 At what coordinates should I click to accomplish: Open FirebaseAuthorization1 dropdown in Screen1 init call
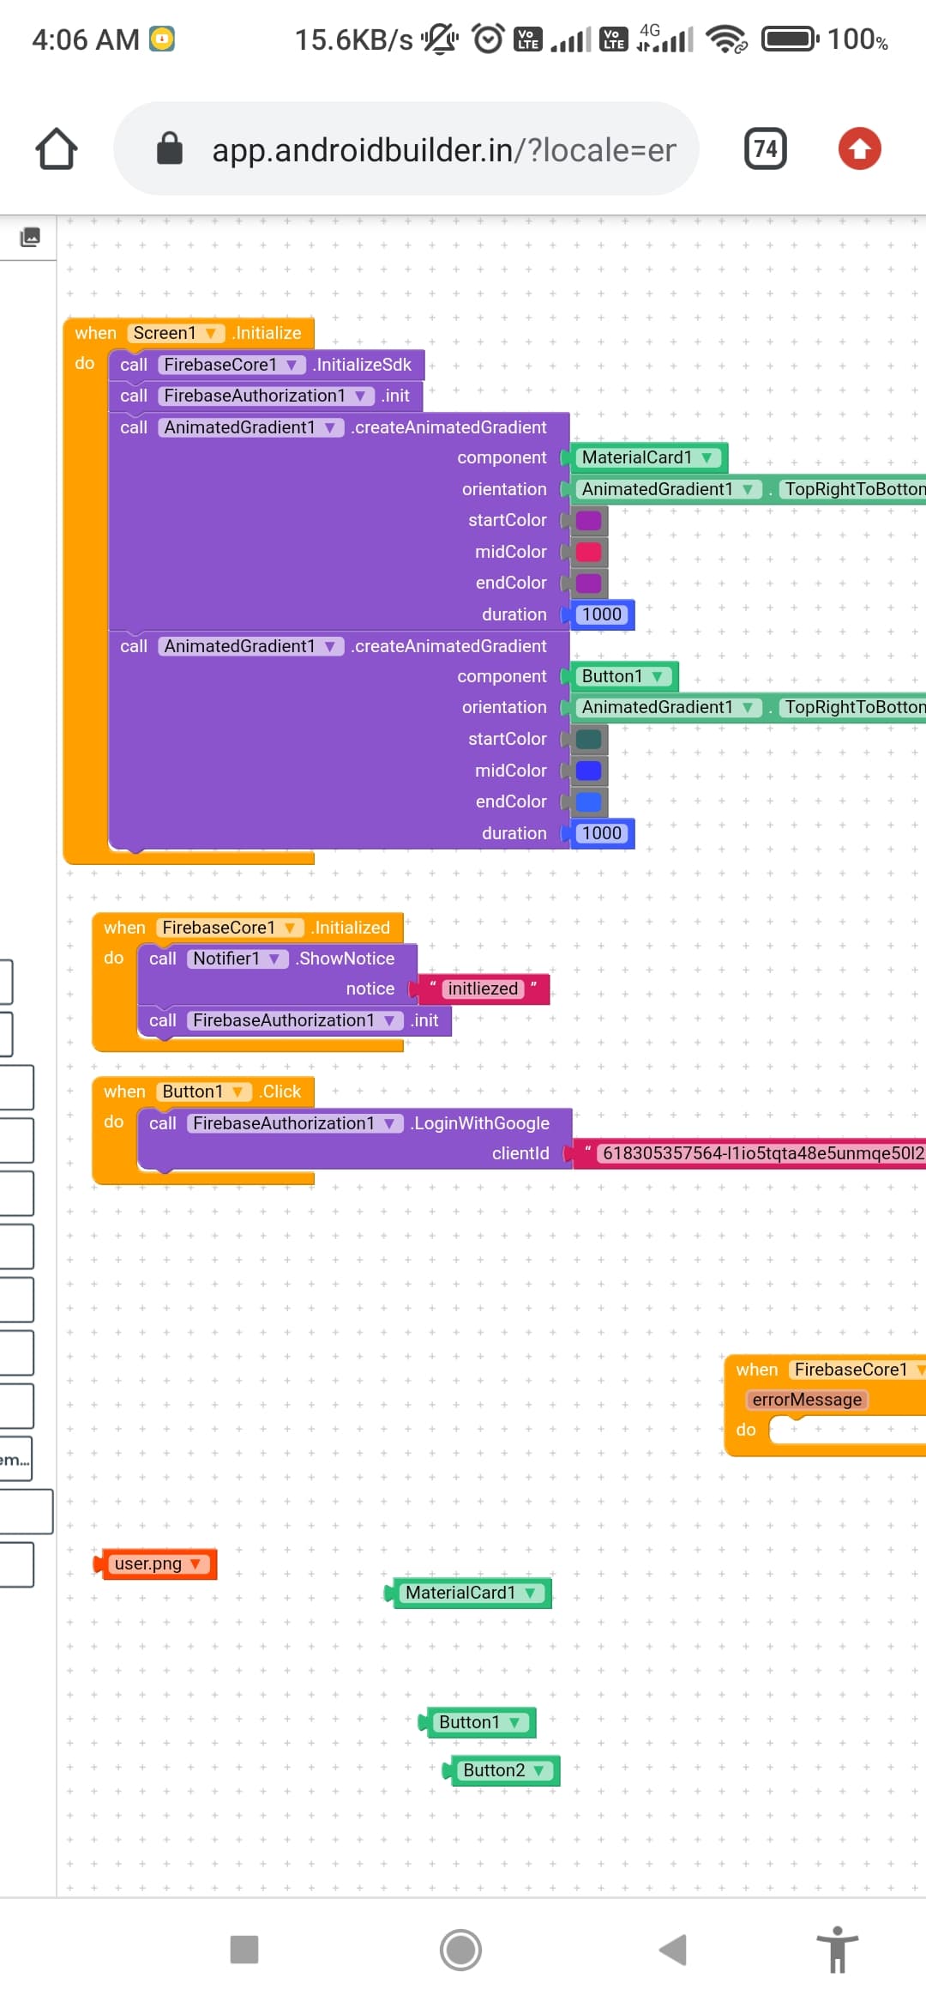tap(266, 396)
